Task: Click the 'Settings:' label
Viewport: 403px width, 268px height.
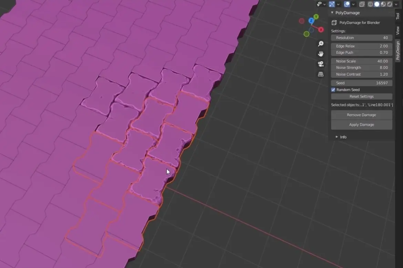Action: tap(338, 31)
